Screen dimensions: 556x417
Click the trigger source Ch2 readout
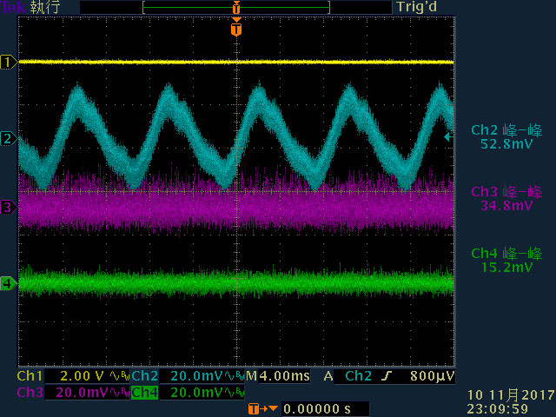pos(358,376)
